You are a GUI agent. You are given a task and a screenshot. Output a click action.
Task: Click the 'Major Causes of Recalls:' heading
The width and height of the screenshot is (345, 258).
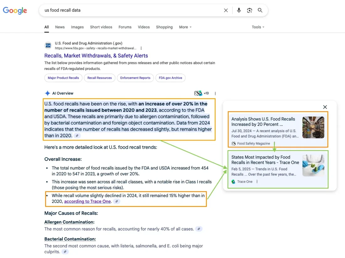(x=71, y=213)
